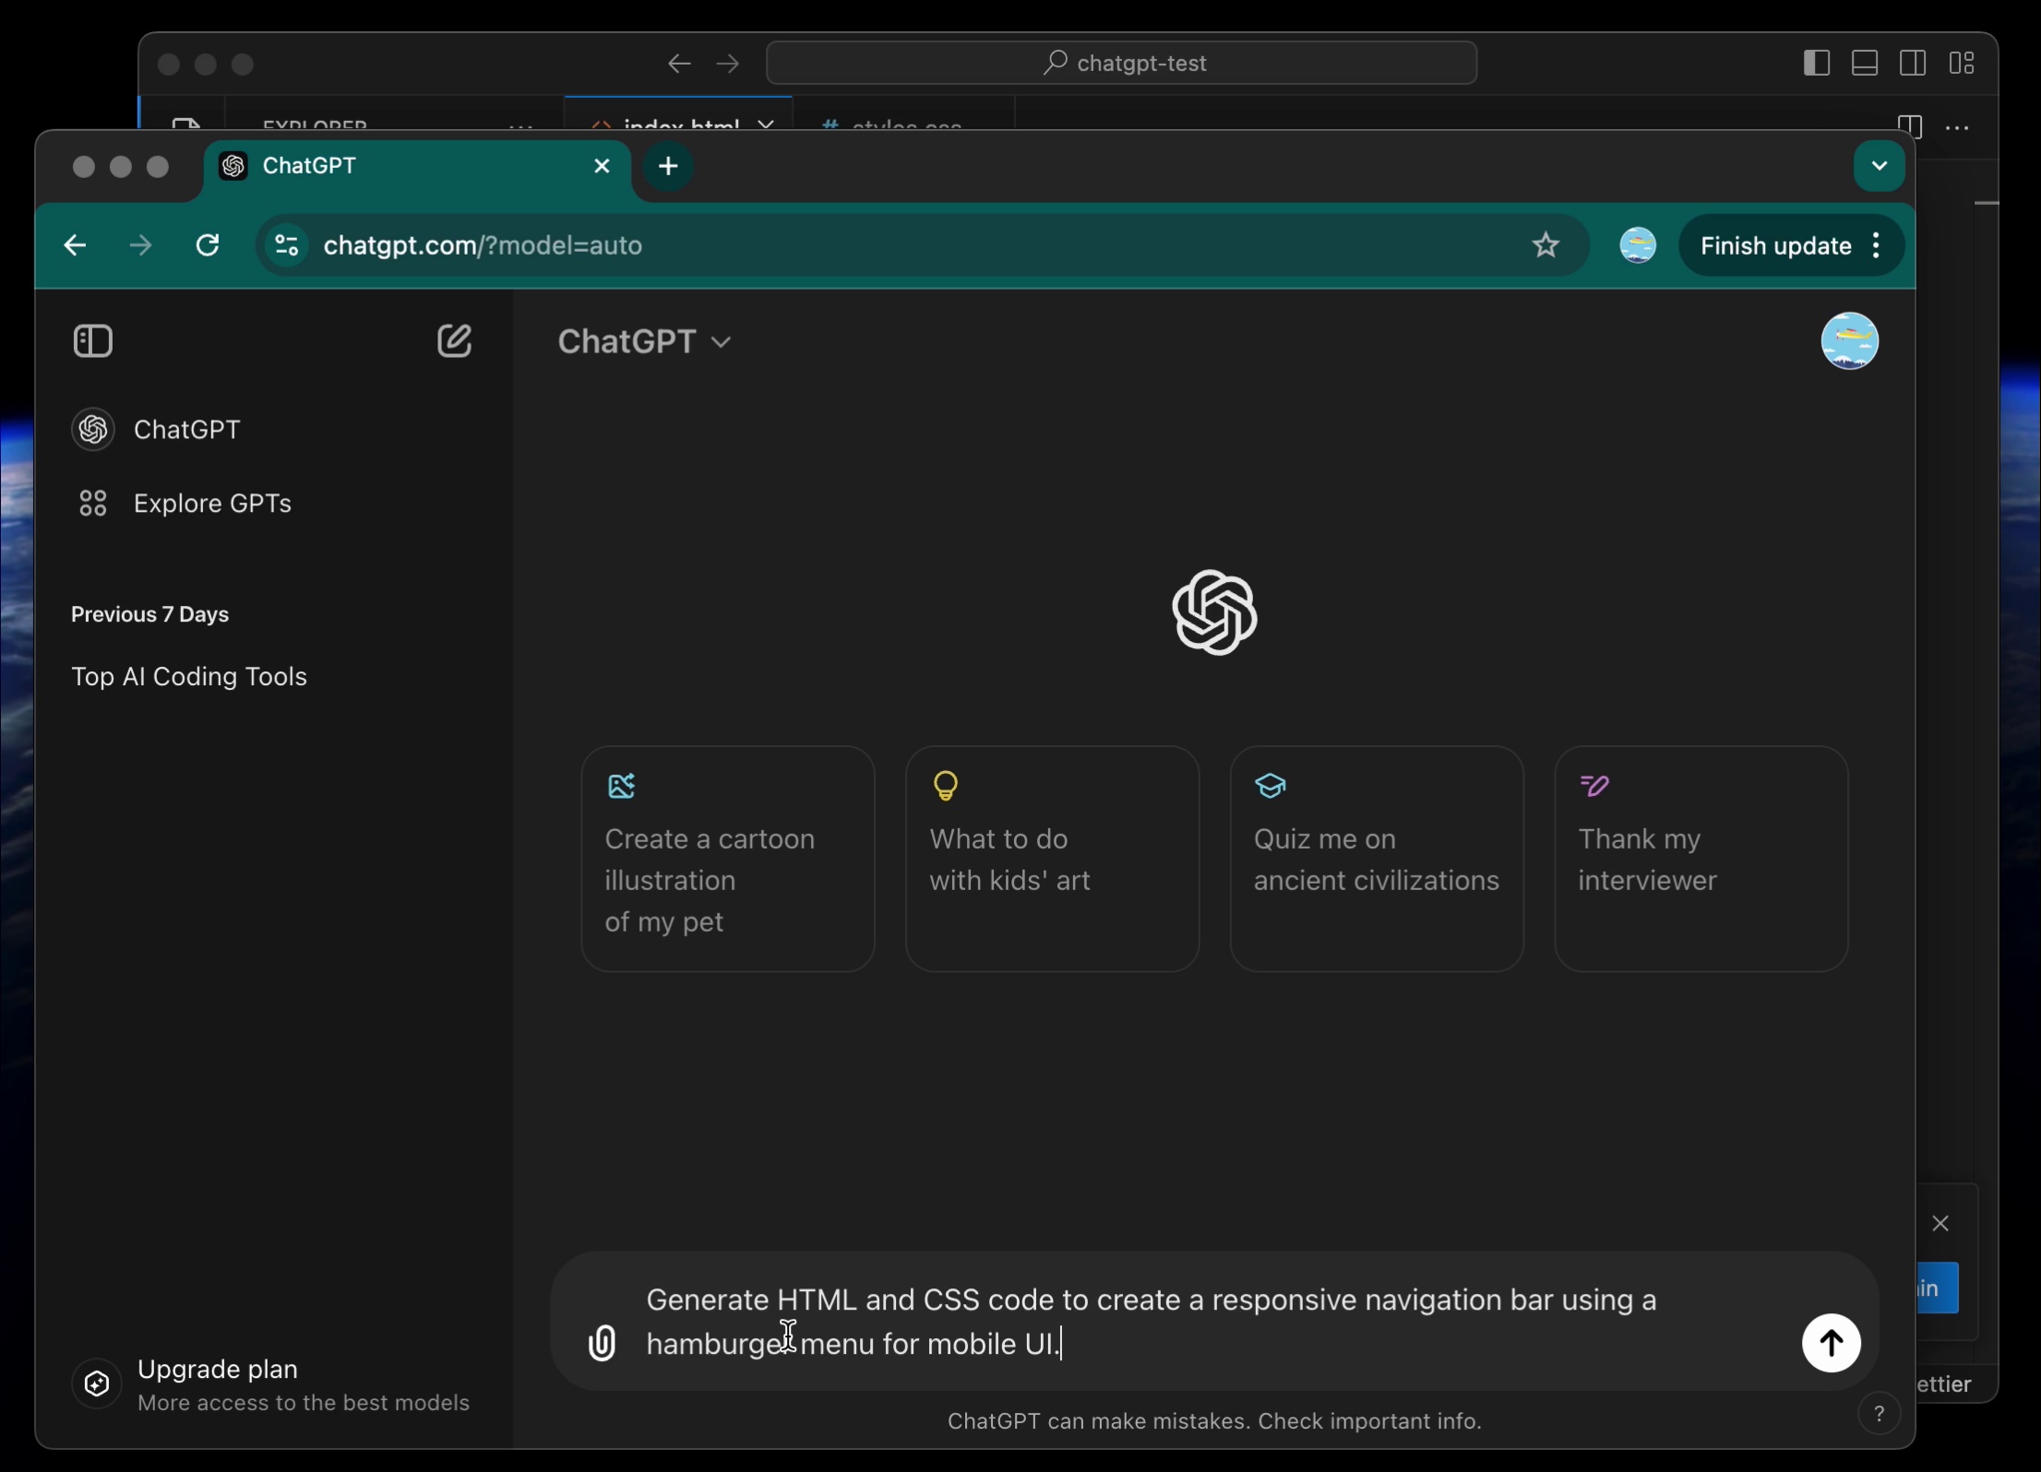Toggle primary sidebar in VS Code window
Image resolution: width=2041 pixels, height=1472 pixels.
1816,63
